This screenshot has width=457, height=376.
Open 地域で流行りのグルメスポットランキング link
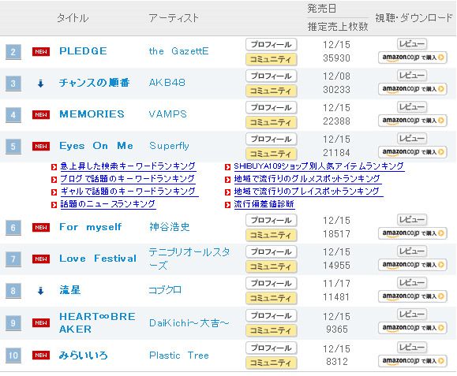(307, 179)
